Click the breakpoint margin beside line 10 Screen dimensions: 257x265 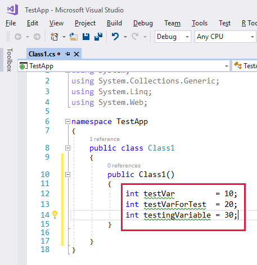(22, 175)
